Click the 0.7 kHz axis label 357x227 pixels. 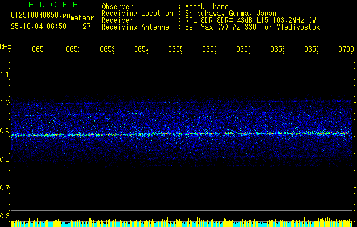point(5,188)
